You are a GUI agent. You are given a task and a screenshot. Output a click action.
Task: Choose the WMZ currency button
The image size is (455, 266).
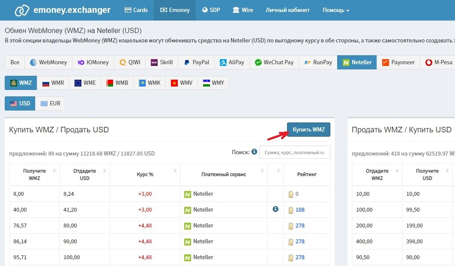pos(21,83)
